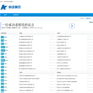
Task: Select the 大同 category tag in sidebar
Action: 2,87
